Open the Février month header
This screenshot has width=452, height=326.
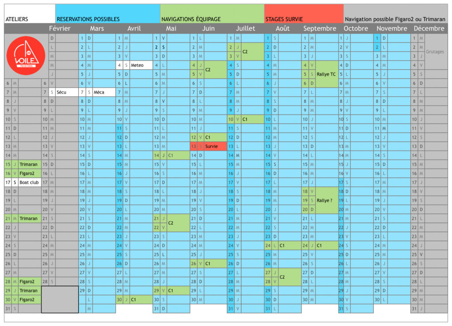coord(60,28)
